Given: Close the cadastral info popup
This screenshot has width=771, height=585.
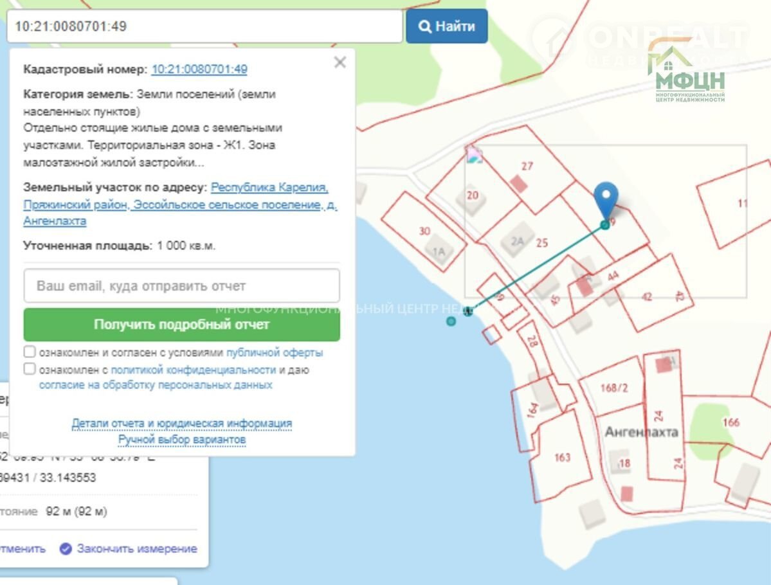Looking at the screenshot, I should [x=340, y=62].
